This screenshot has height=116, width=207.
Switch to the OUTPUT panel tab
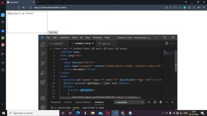tap(68, 102)
